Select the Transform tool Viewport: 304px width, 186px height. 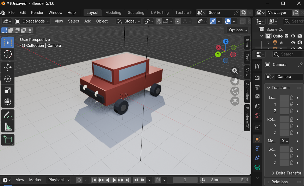click(x=8, y=102)
